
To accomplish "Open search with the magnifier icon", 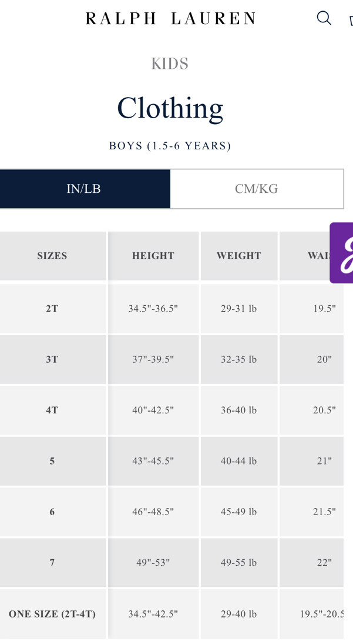I will pyautogui.click(x=324, y=18).
